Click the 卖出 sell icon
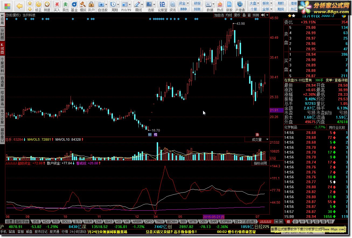 65,6
